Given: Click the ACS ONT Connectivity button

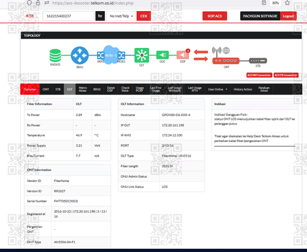Looking at the screenshot, I should coord(259,75).
